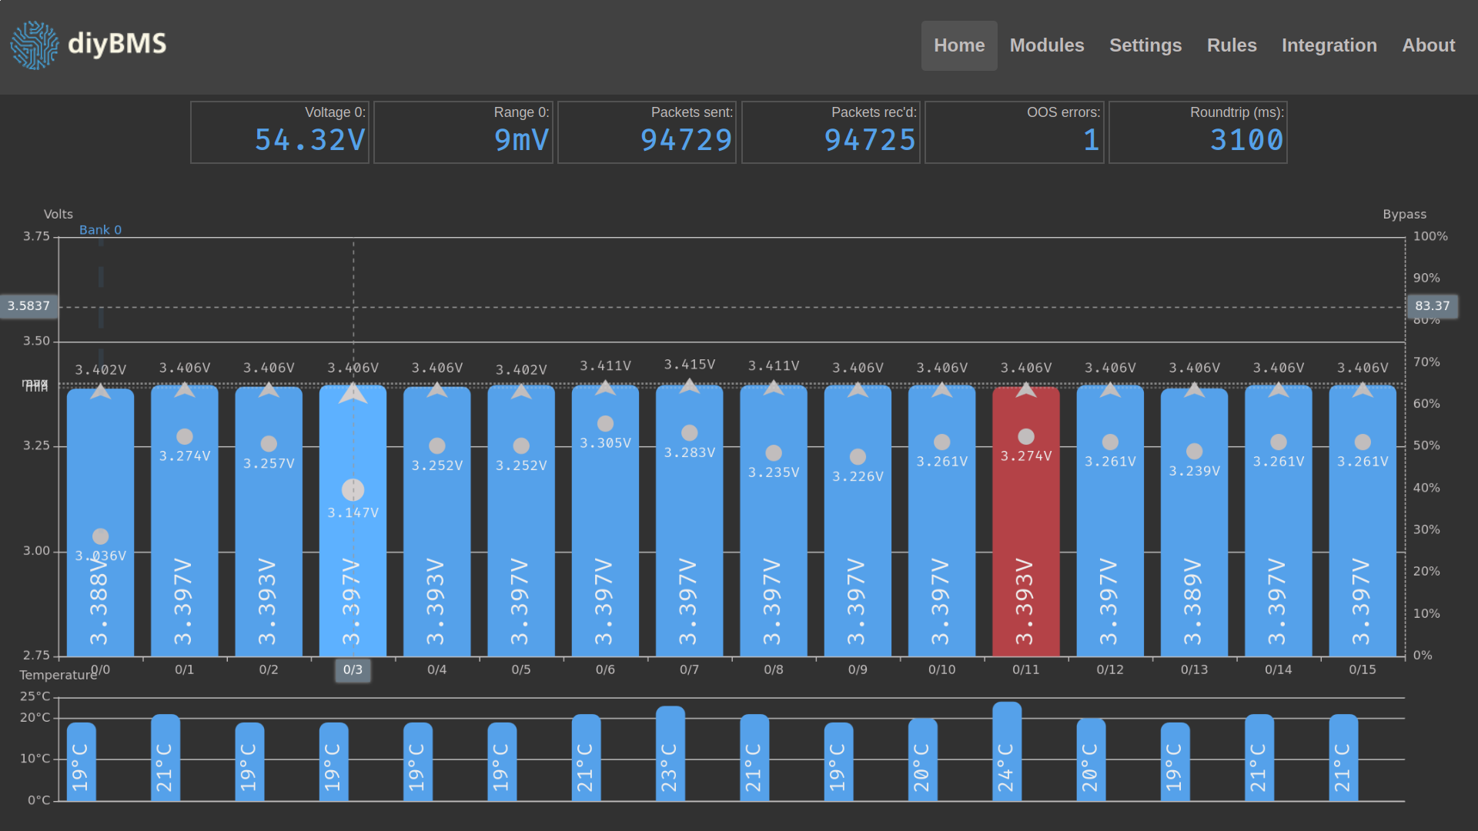Click the Voltage 0 reading box
This screenshot has width=1478, height=831.
pos(280,132)
